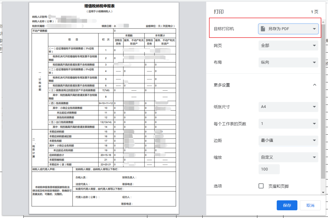Open the 纸张尺寸 dropdown showing A4

(288, 107)
